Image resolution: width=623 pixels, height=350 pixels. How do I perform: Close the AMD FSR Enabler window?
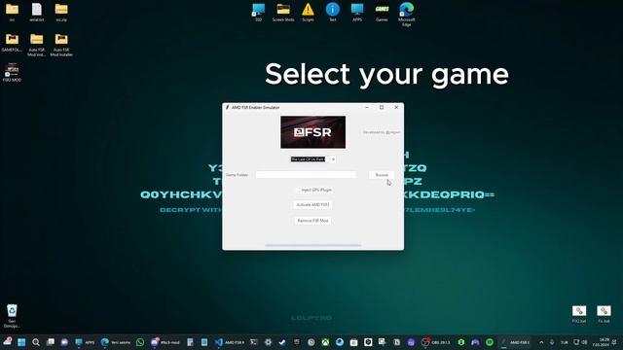pos(396,107)
